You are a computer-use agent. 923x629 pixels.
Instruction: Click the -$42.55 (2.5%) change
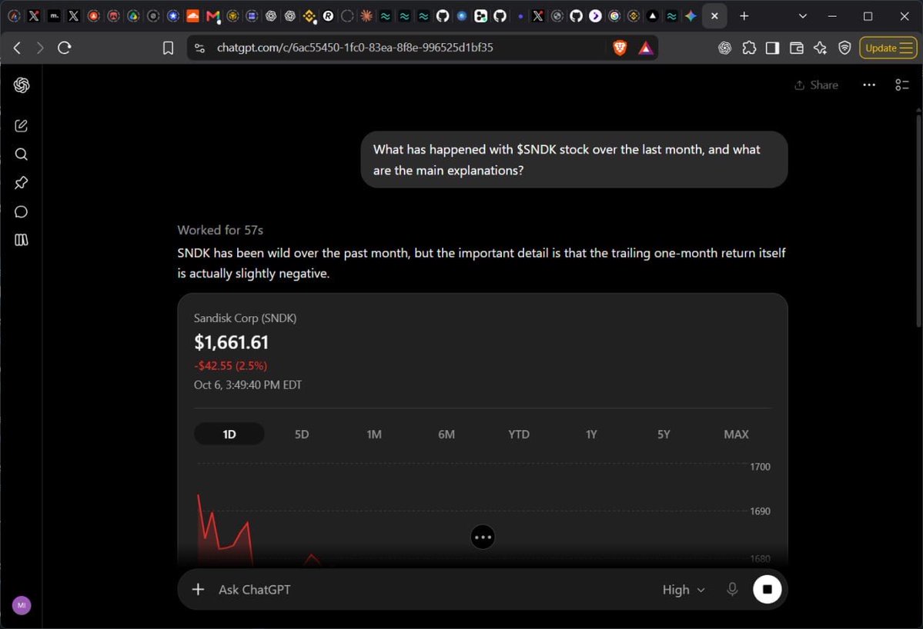pos(230,366)
